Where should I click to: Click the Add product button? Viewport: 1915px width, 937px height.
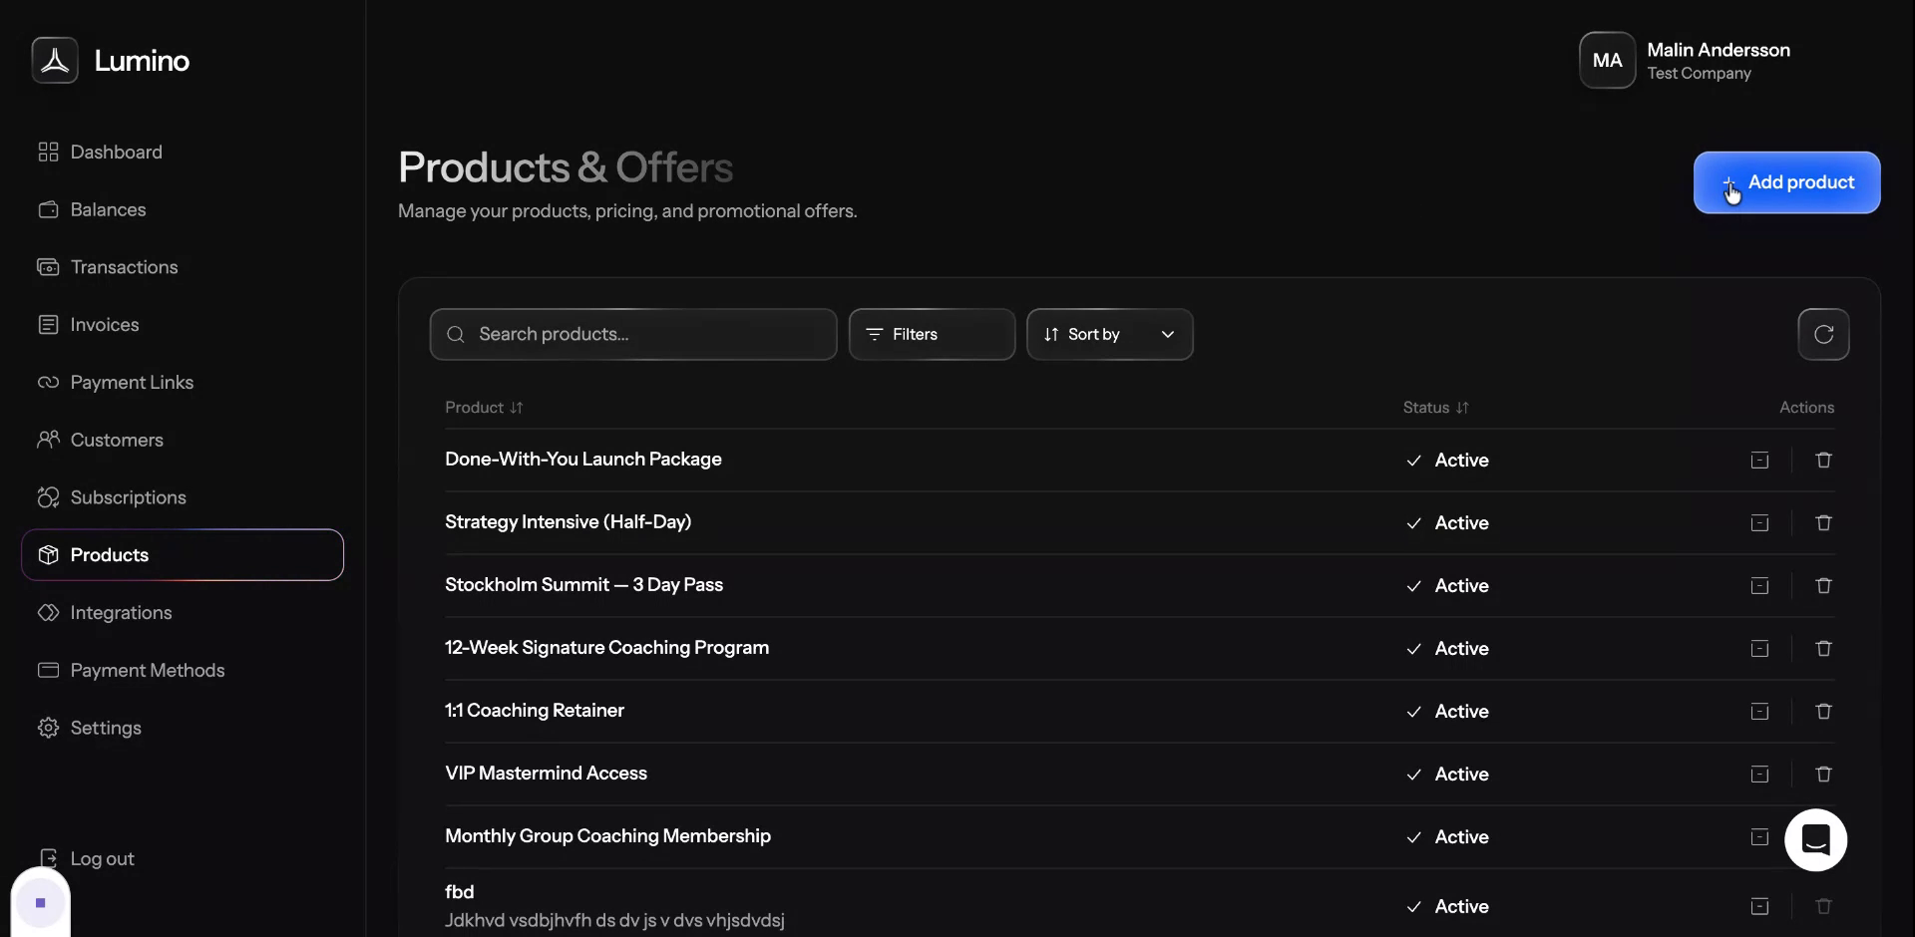pyautogui.click(x=1786, y=182)
